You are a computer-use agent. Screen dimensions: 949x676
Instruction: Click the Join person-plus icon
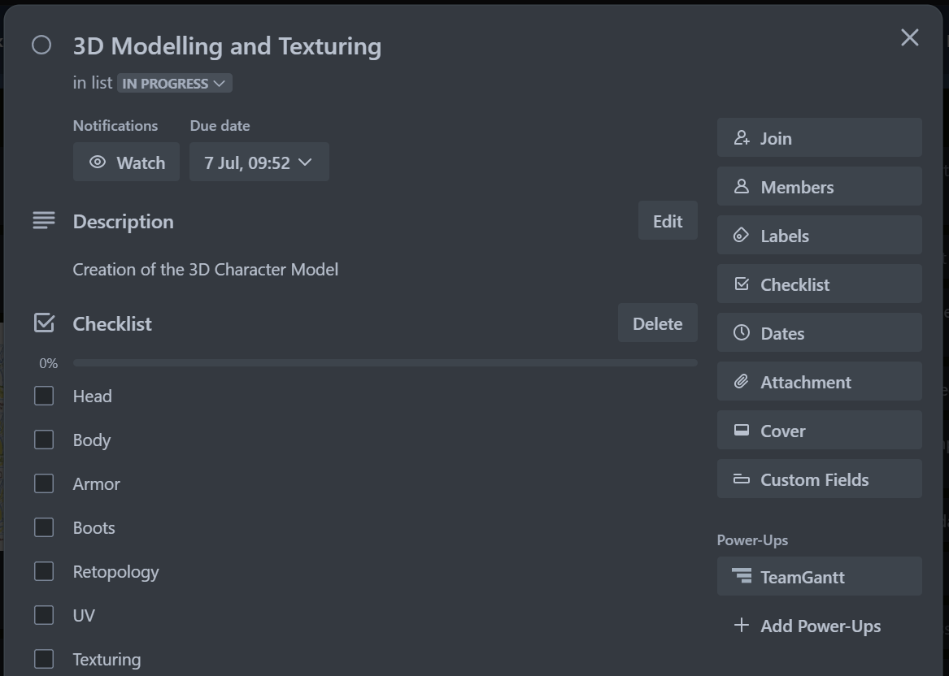(742, 138)
